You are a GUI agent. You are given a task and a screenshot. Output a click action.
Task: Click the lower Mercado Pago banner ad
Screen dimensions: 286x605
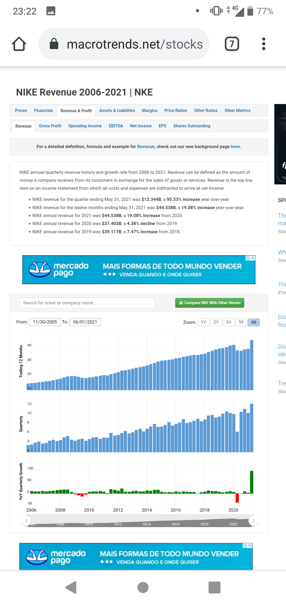tap(136, 556)
